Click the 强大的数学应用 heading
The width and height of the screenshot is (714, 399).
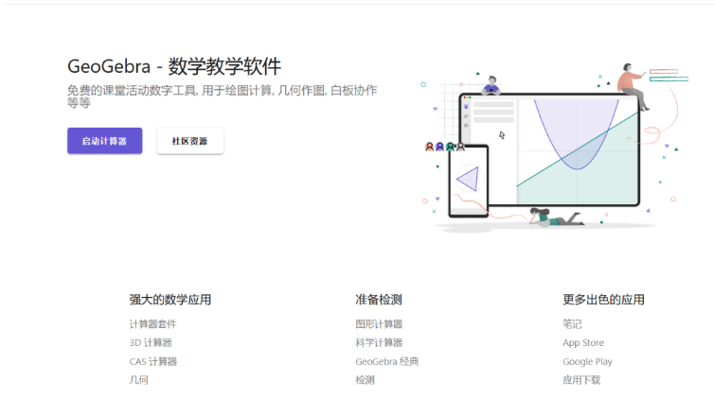(170, 300)
